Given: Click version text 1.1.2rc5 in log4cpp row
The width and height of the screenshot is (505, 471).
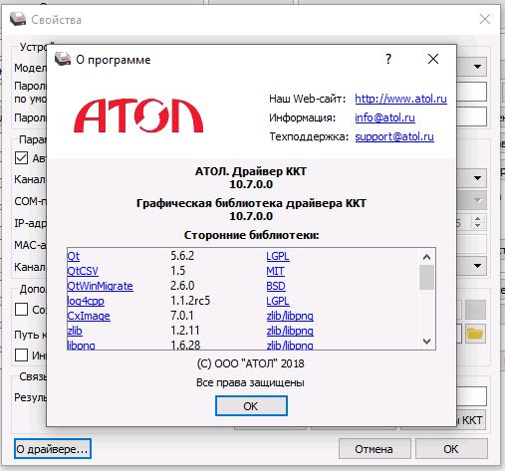Looking at the screenshot, I should pos(190,301).
